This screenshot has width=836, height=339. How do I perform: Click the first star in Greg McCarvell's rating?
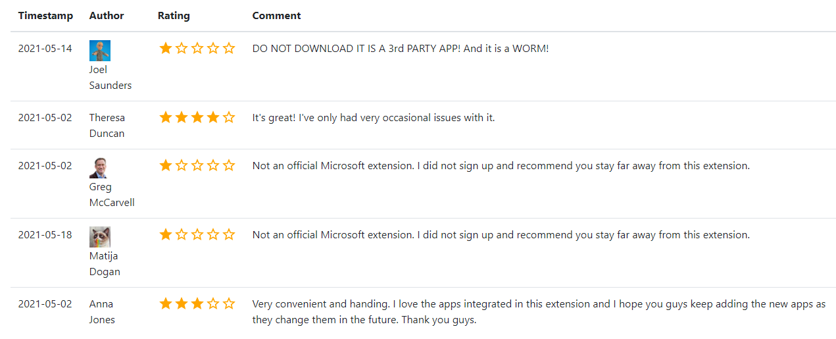tap(166, 165)
